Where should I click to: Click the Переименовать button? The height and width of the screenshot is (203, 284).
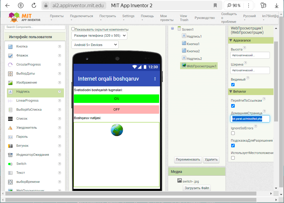click(188, 160)
